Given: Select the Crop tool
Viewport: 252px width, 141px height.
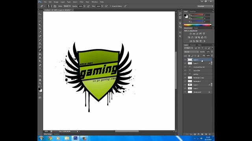Looking at the screenshot, I should click(x=40, y=29).
